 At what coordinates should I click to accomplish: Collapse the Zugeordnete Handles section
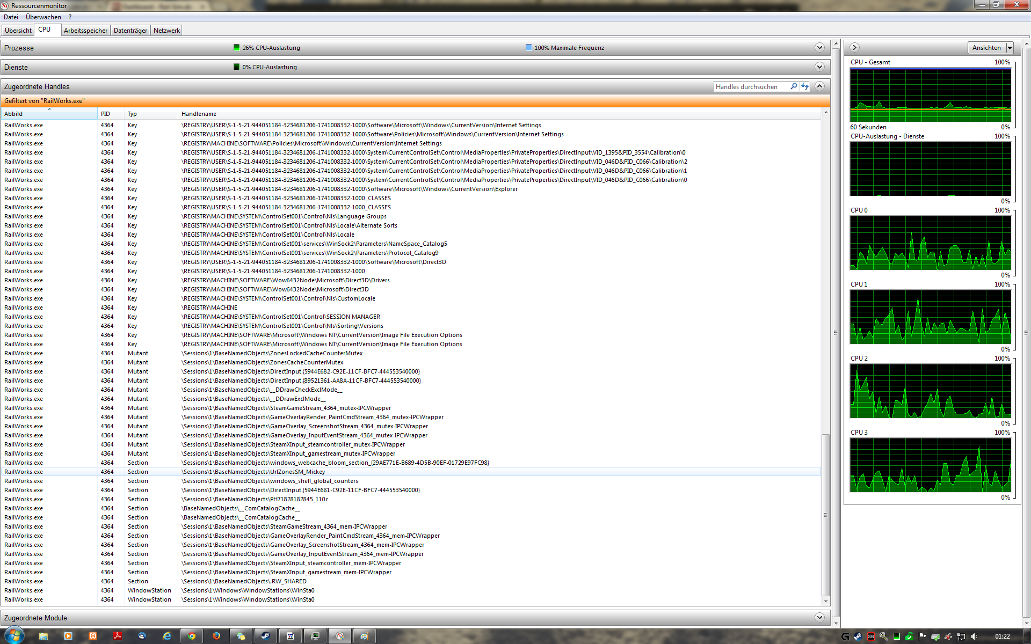pyautogui.click(x=819, y=86)
